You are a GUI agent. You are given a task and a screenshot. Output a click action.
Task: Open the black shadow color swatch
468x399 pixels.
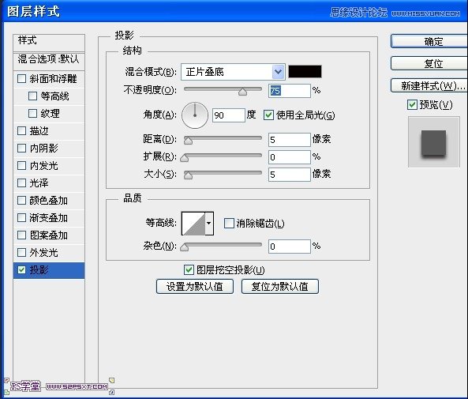[305, 72]
